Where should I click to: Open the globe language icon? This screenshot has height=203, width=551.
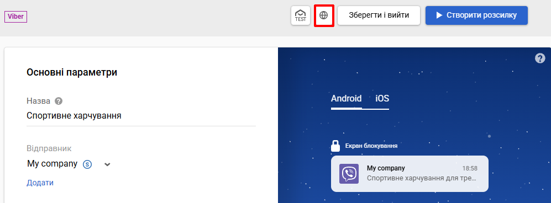click(x=324, y=15)
